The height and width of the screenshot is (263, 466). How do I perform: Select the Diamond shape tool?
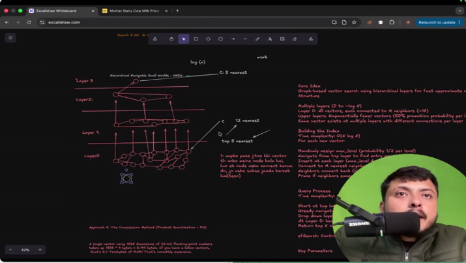[209, 39]
